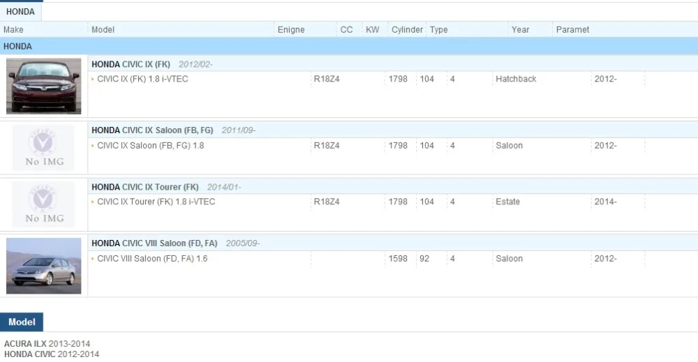Click orange bullet before CIVIC IX Saloon 1.8
The height and width of the screenshot is (362, 698).
click(x=93, y=145)
